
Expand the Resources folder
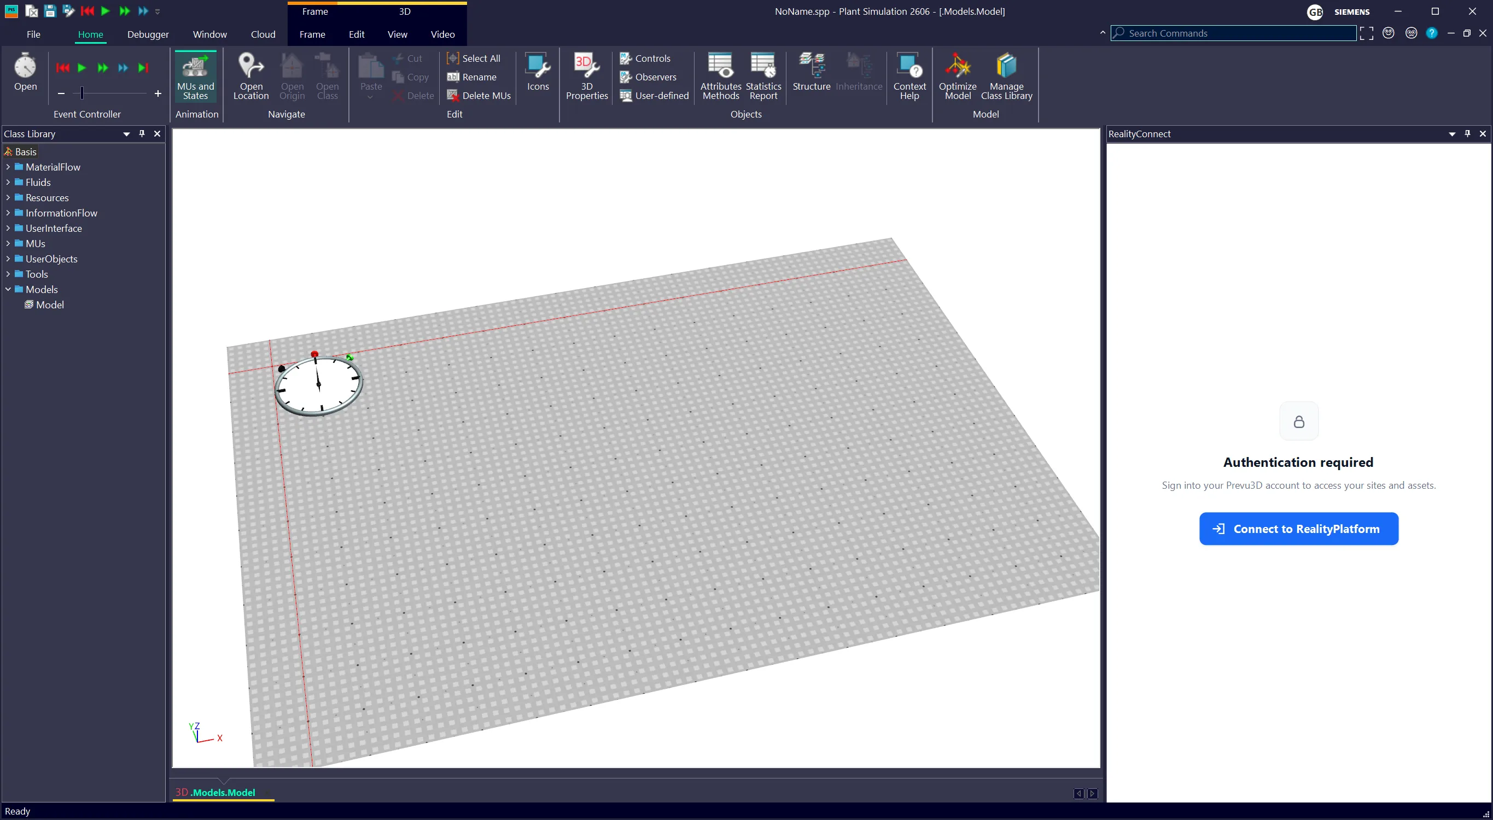[x=8, y=197]
